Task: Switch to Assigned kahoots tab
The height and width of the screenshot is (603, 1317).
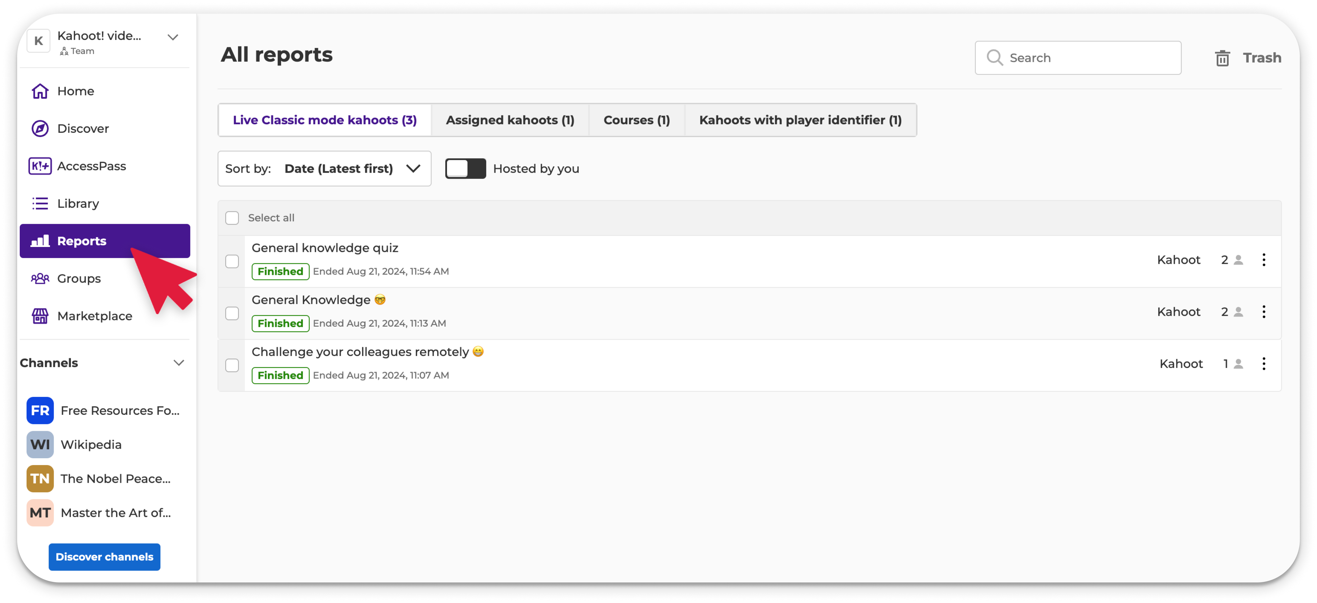Action: (x=510, y=120)
